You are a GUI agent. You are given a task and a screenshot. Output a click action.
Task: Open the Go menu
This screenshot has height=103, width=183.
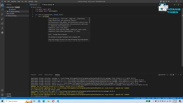pyautogui.click(x=23, y=1)
